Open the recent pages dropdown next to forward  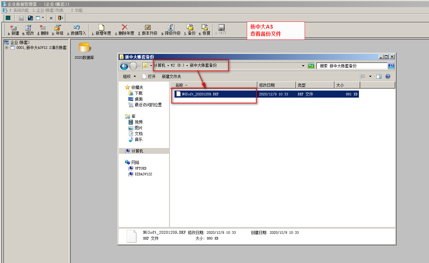click(x=139, y=66)
